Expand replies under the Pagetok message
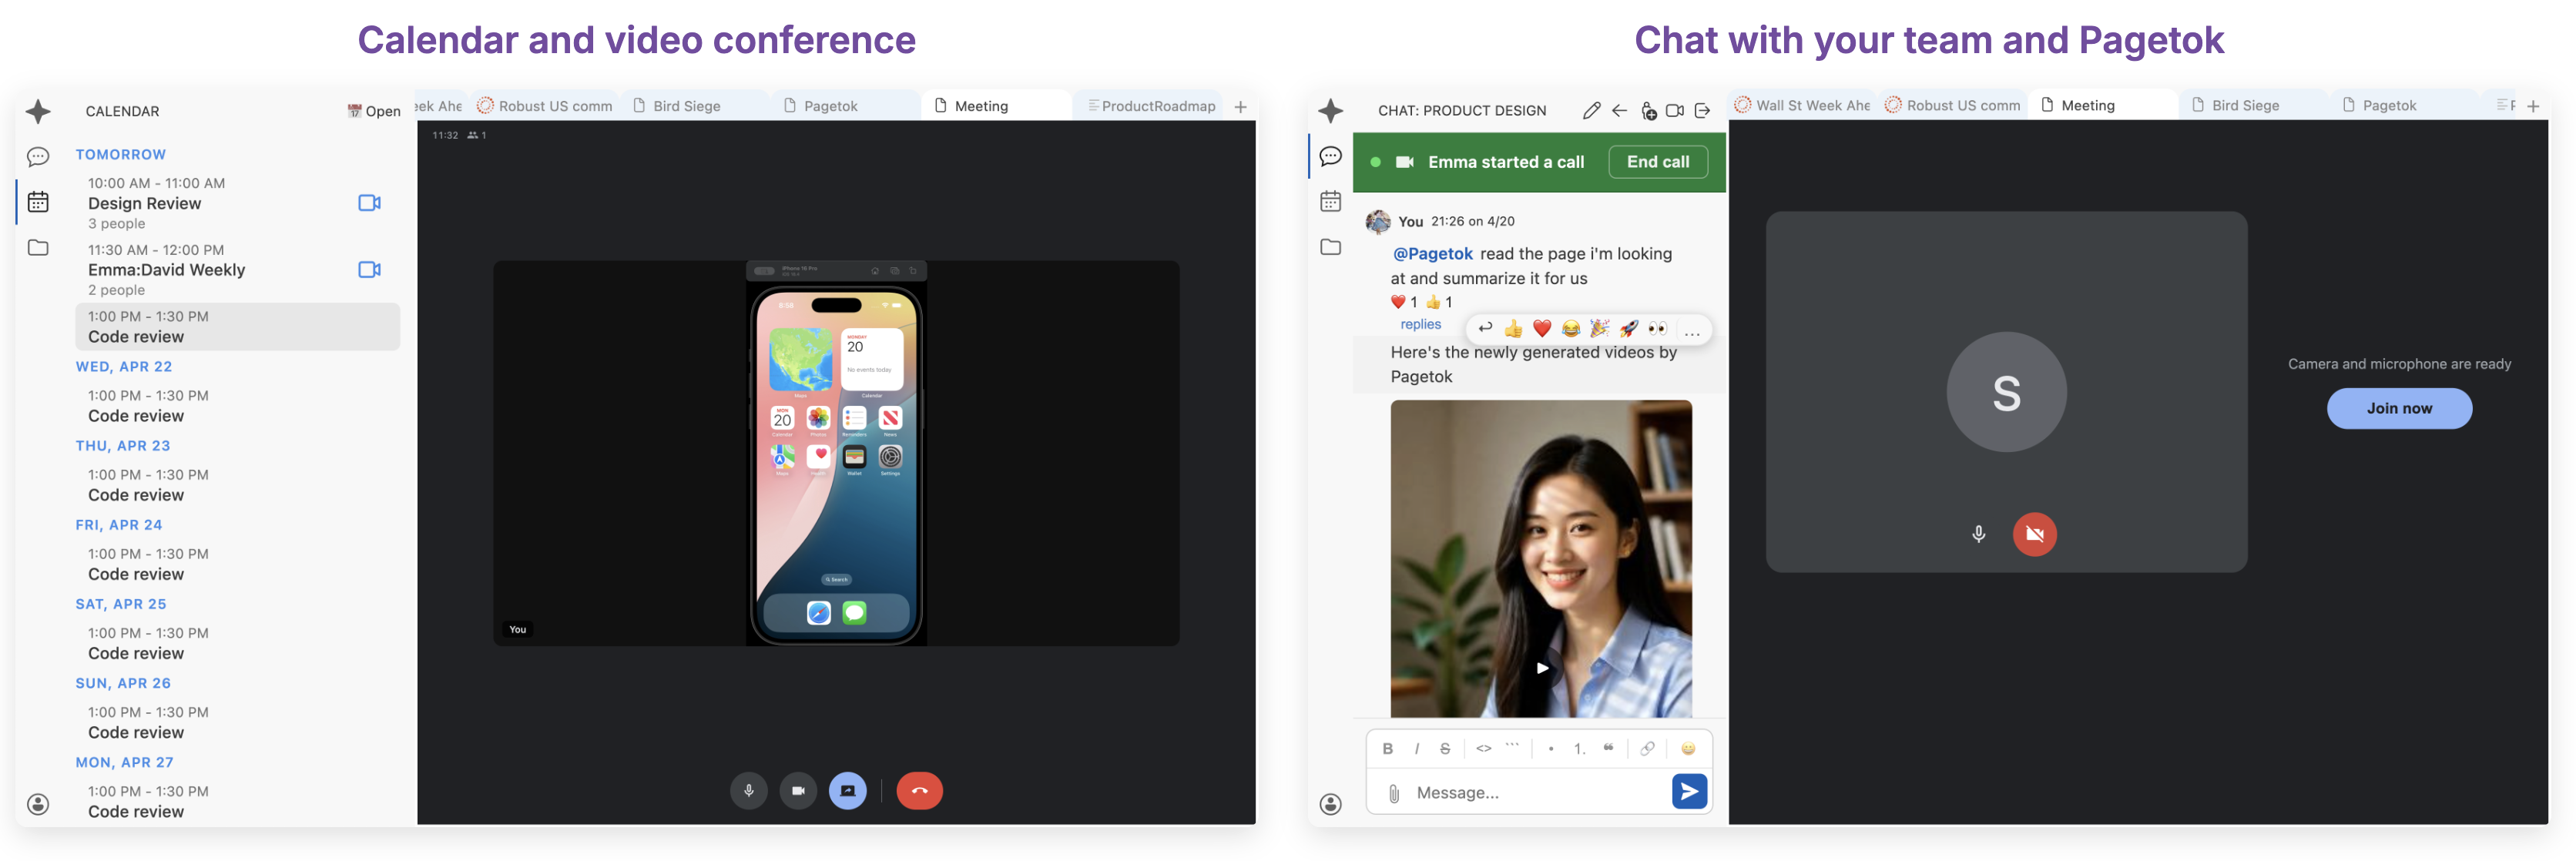This screenshot has width=2576, height=861. pyautogui.click(x=1420, y=325)
